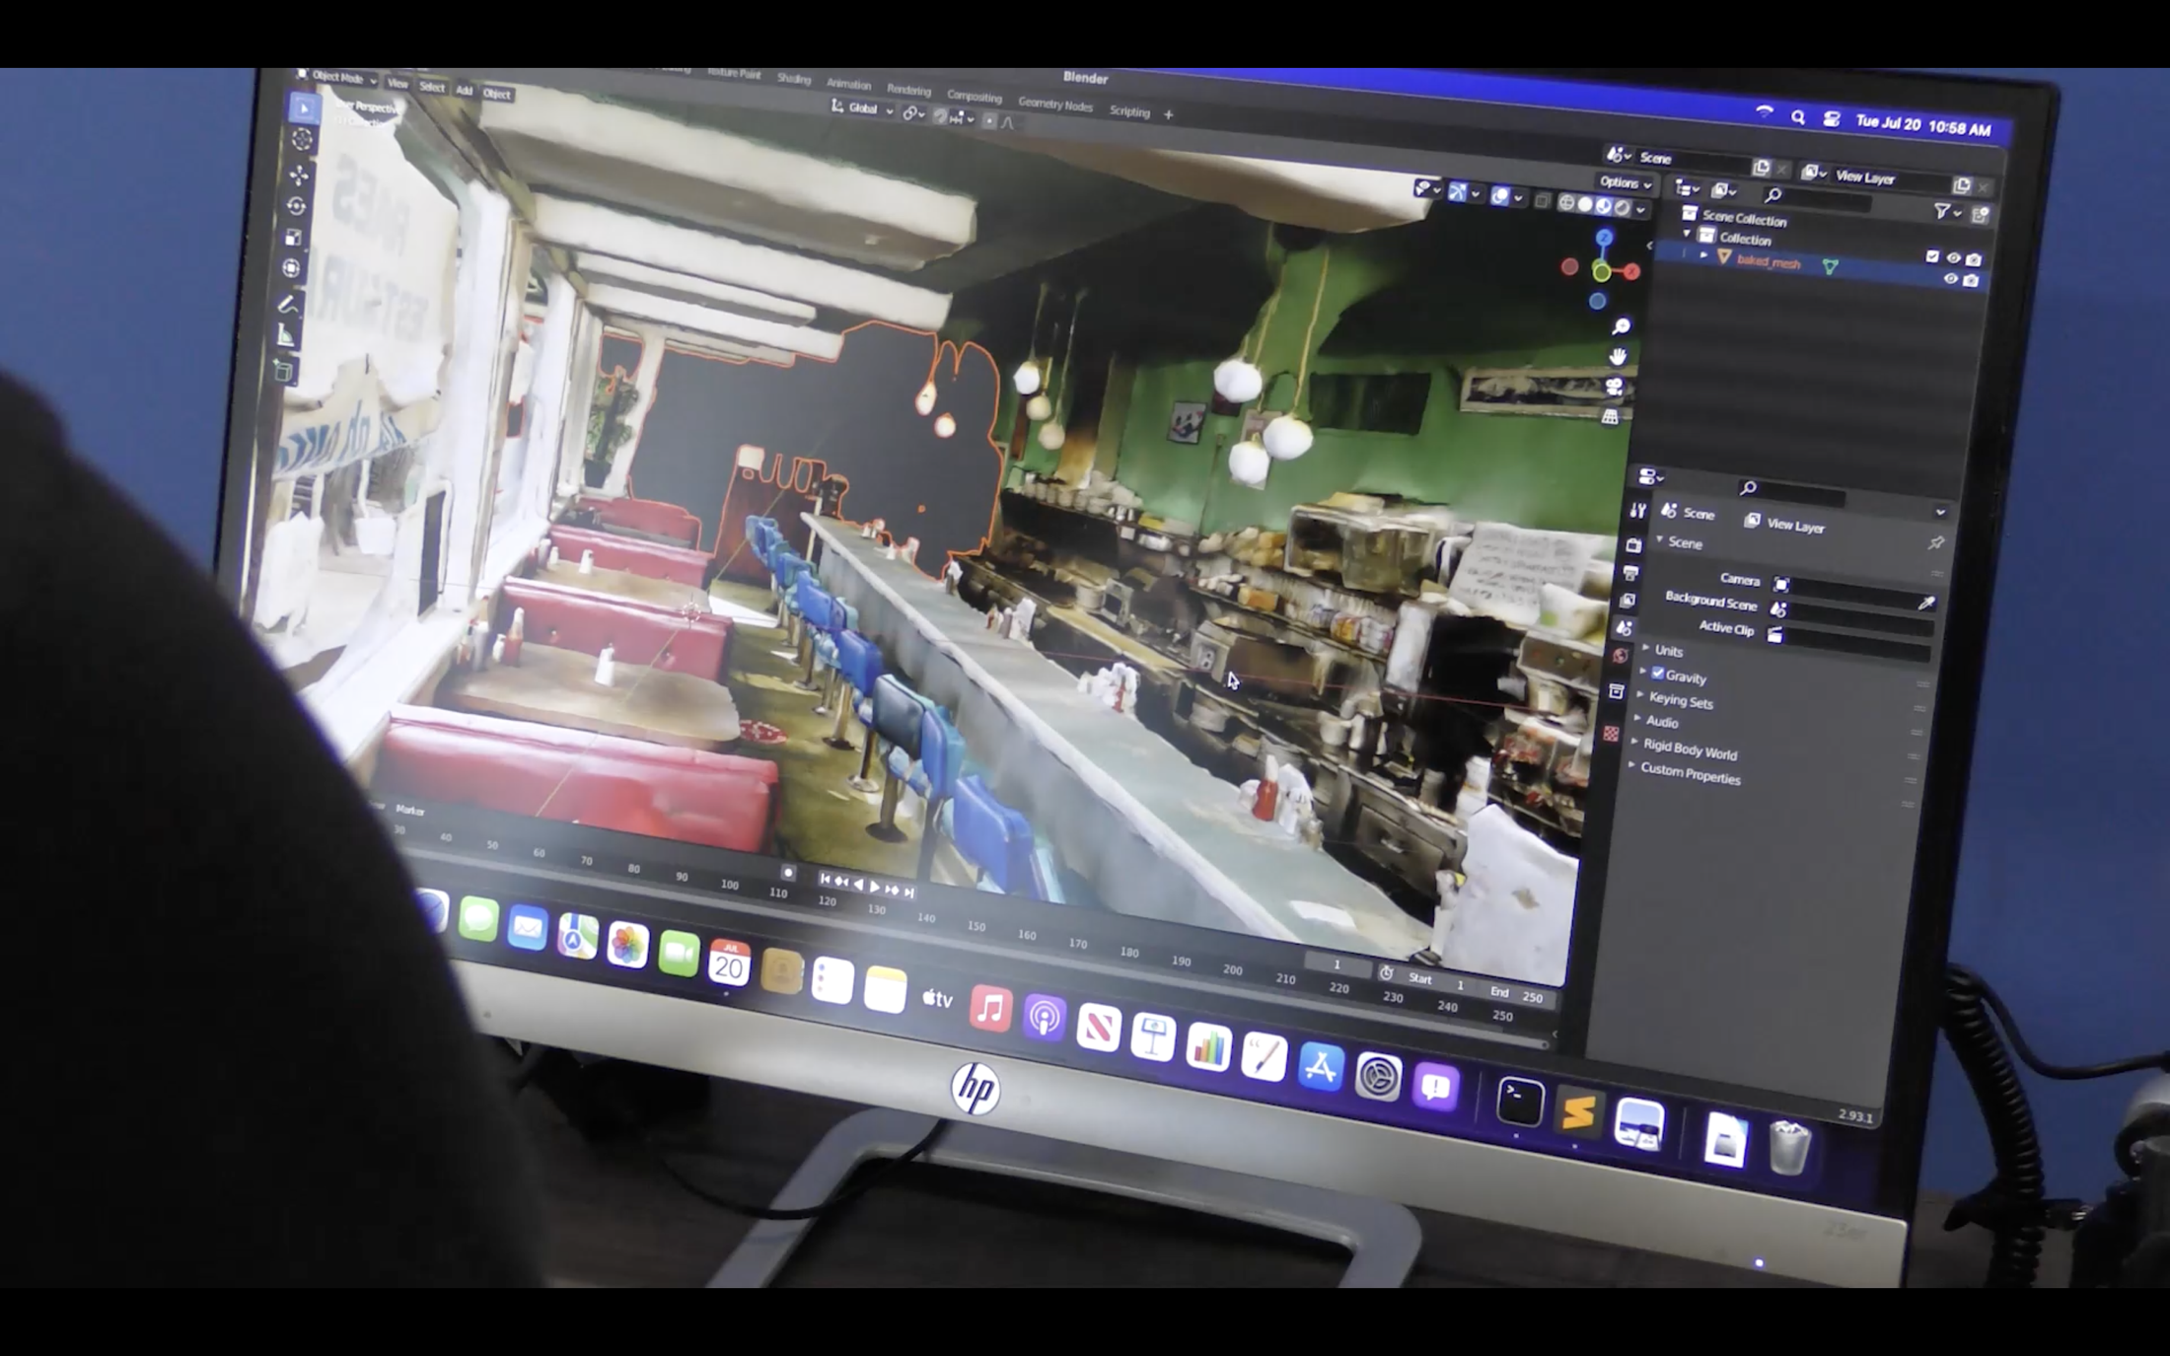This screenshot has height=1356, width=2170.
Task: Open the Music app in the Dock
Action: tap(990, 1008)
